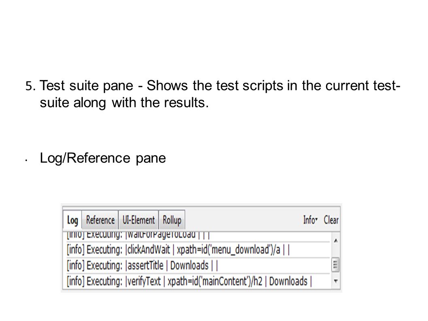Select the clickAndWait log entry
This screenshot has height=321, width=428.
(x=198, y=250)
